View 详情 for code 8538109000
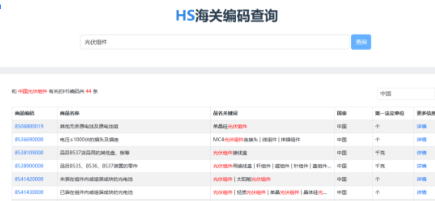This screenshot has width=435, height=201. (421, 152)
